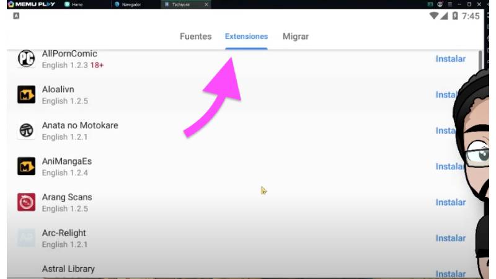Click English 1.2.3 version text
This screenshot has width=496, height=279.
(65, 65)
